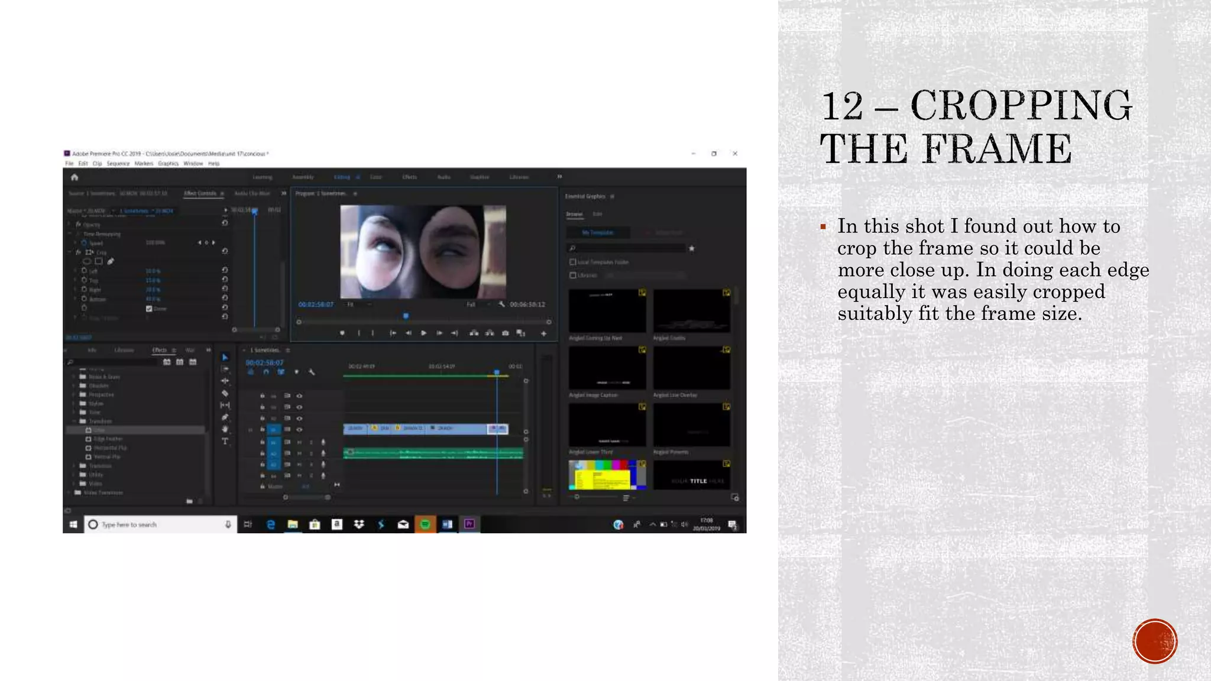Check the Libraries checkbox in Essential Graphics
This screenshot has width=1211, height=681.
(572, 275)
